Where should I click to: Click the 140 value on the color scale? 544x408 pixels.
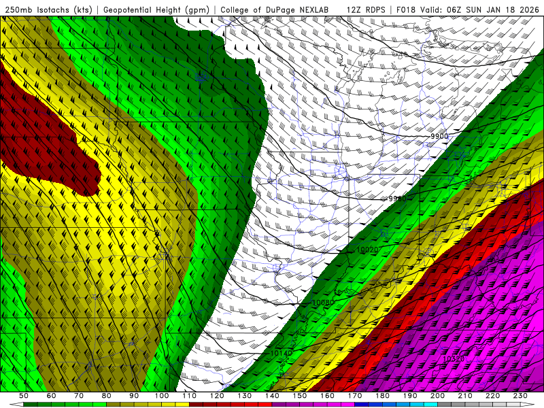pyautogui.click(x=272, y=396)
